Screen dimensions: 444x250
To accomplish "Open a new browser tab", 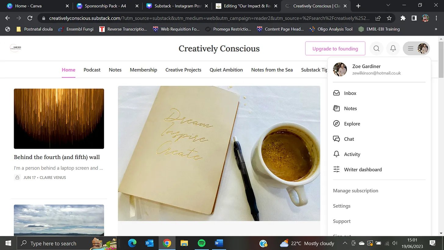I will pos(358,6).
